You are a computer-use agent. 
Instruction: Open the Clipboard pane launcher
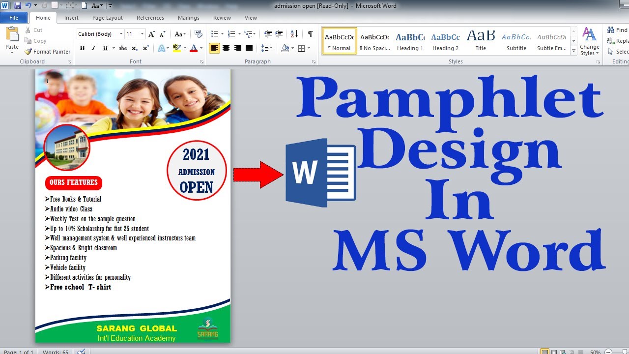[x=69, y=62]
